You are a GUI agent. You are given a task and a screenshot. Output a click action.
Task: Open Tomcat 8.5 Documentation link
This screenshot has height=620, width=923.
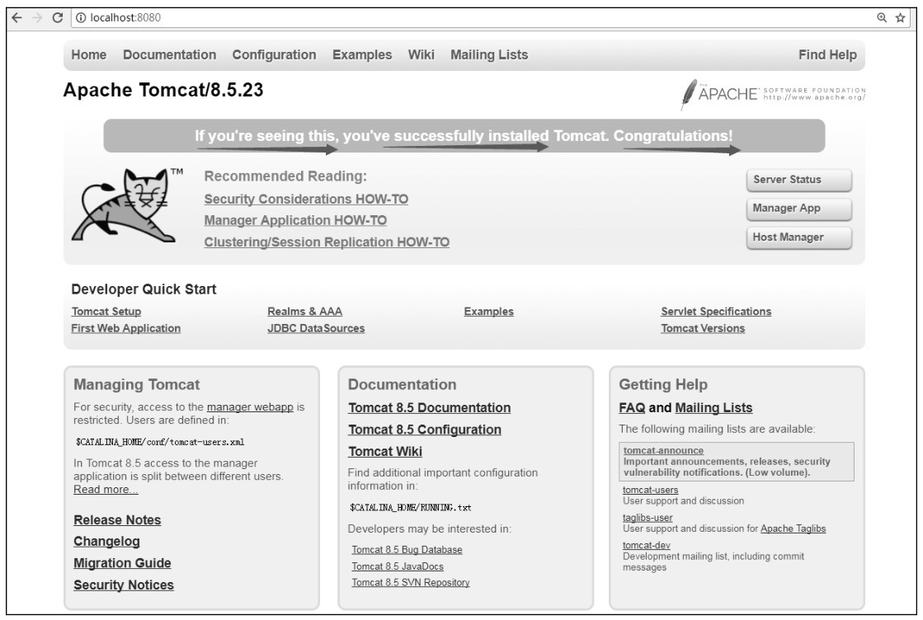430,408
